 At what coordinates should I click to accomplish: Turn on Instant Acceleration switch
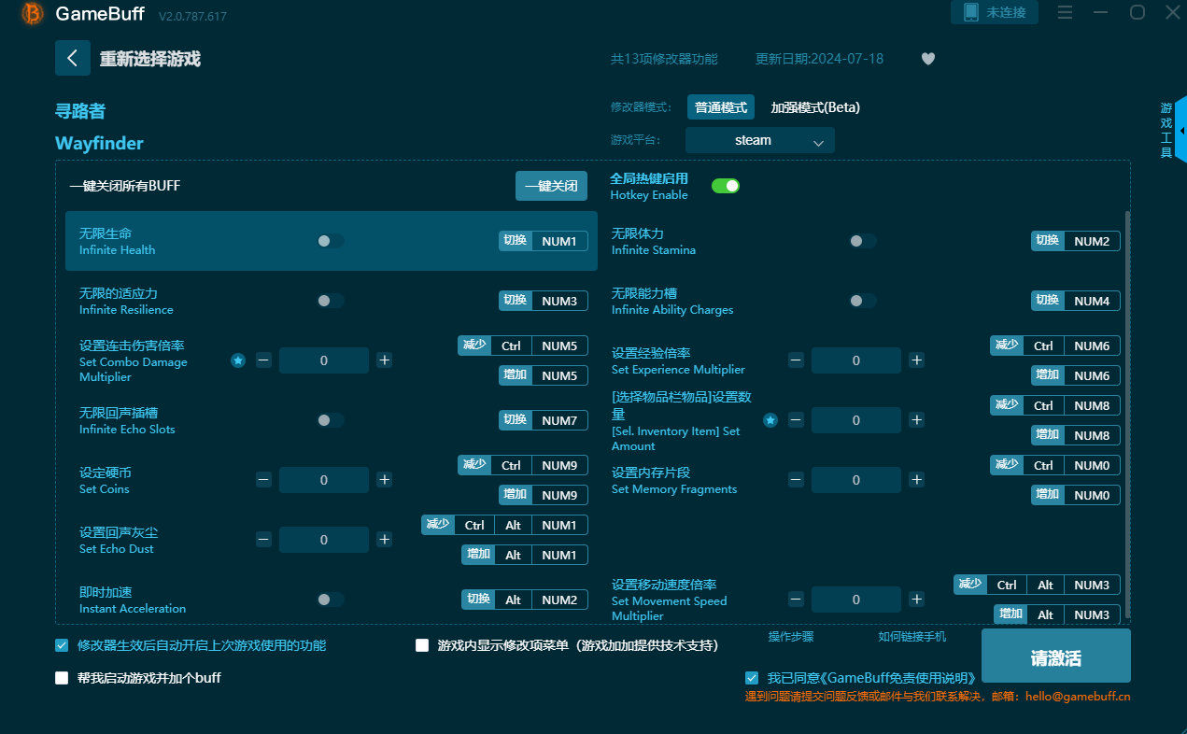[330, 600]
